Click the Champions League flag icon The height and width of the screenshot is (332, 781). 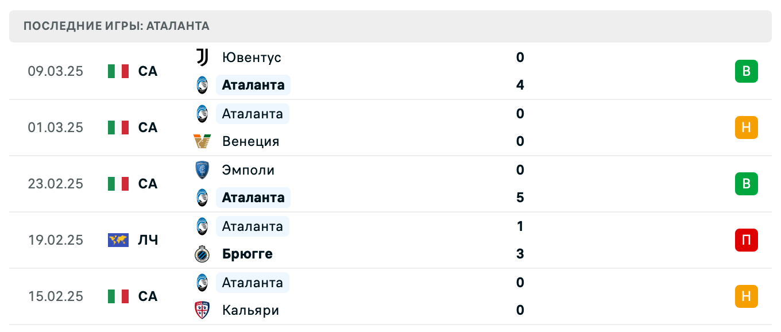118,240
